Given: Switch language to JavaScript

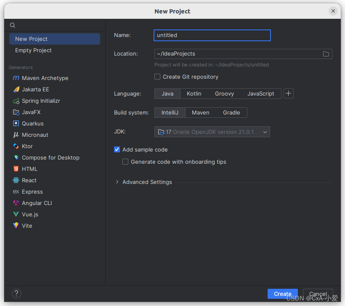Looking at the screenshot, I should (261, 94).
